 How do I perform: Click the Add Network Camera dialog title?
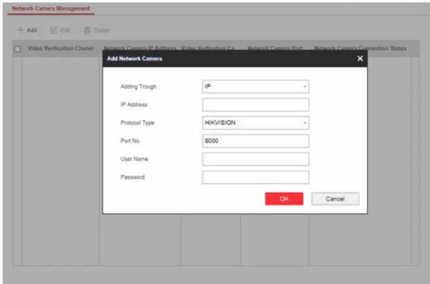point(135,58)
